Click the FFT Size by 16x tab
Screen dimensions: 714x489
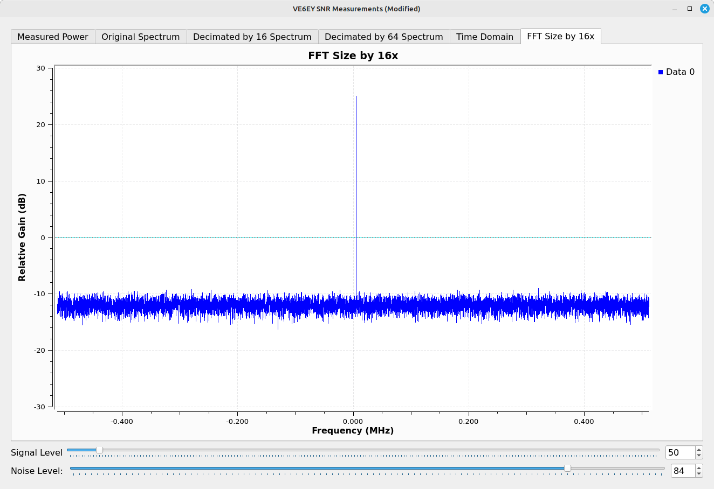coord(560,36)
